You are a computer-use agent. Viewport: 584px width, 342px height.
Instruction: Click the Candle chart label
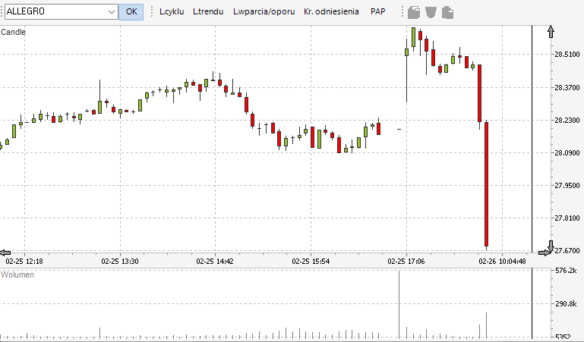[14, 32]
